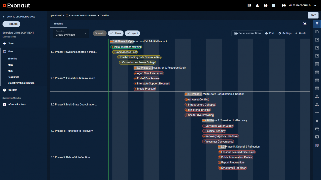Expand the Evaluate section in sidebar
Screen dimensions: 321x180
point(12,90)
